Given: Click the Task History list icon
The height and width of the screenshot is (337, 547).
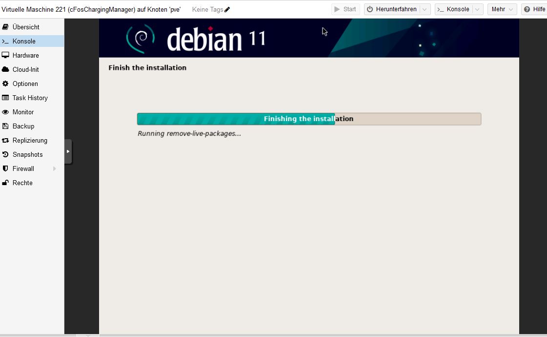Looking at the screenshot, I should (x=5, y=98).
